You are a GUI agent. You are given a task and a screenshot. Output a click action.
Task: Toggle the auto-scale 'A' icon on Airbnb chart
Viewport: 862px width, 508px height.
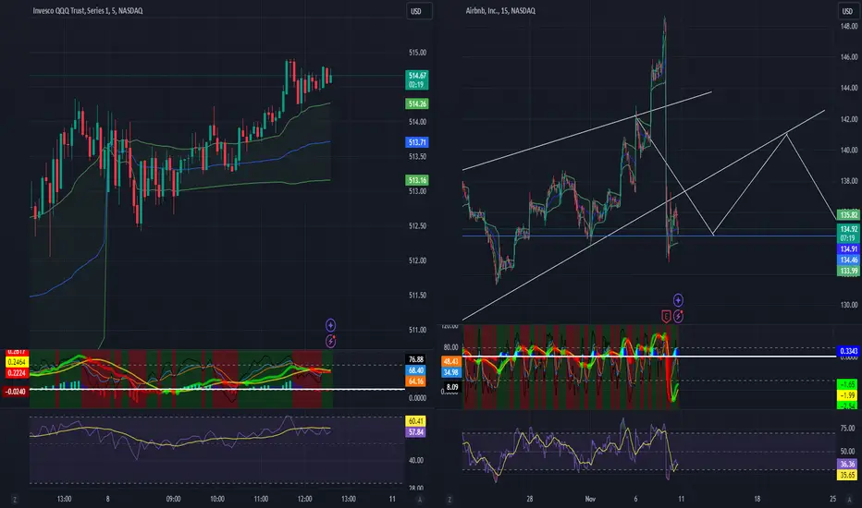click(x=849, y=499)
